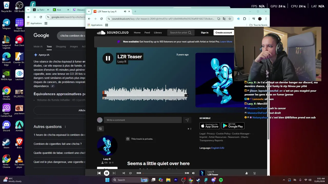Select the Images tab in Google results
328x184 pixels.
74,47
